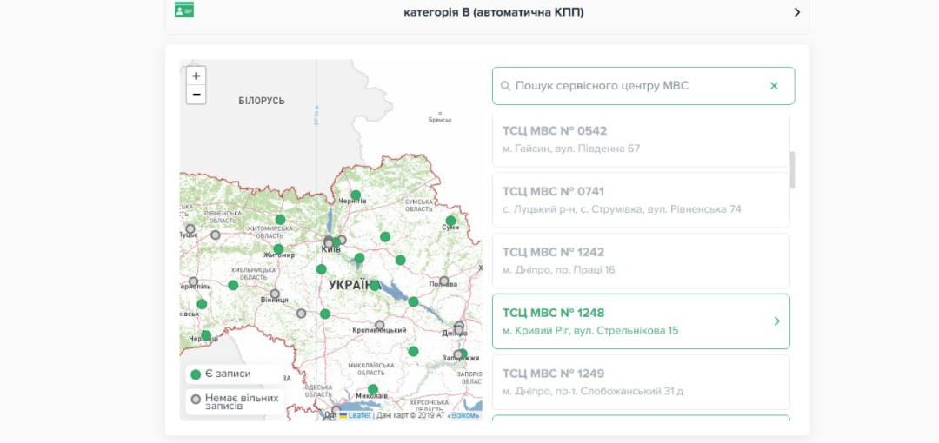The height and width of the screenshot is (443, 939).
Task: Choose ТСЦ МВС № 0741 in Струмівка
Action: (641, 200)
